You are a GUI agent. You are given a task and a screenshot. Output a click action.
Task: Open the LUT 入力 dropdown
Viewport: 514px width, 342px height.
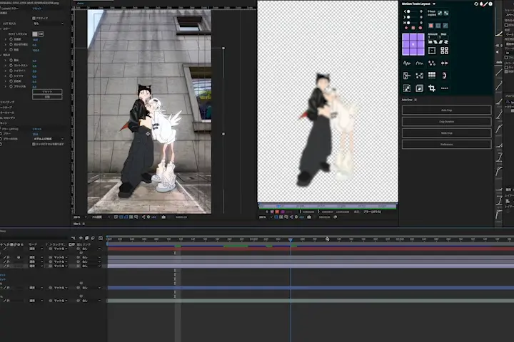click(49, 24)
